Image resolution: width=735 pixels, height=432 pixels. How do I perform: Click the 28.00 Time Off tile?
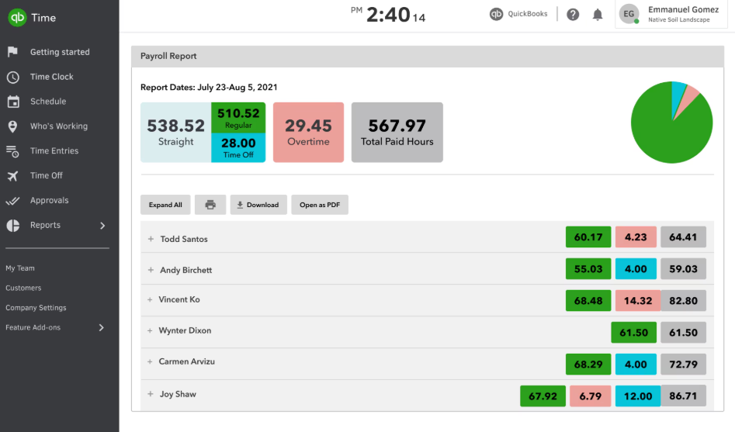pyautogui.click(x=238, y=147)
